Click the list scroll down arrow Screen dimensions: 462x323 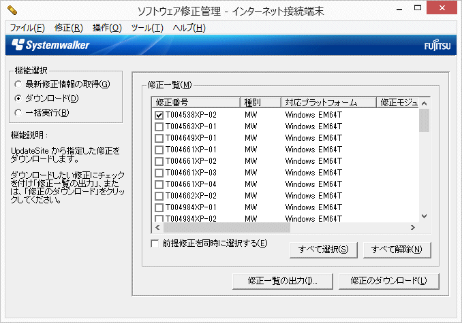pyautogui.click(x=425, y=216)
